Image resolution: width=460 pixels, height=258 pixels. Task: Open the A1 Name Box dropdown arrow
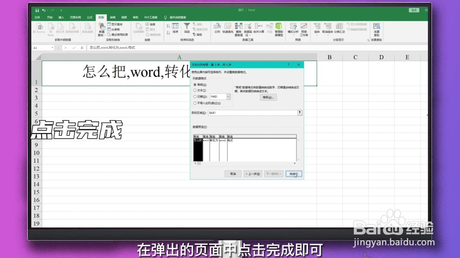tap(52, 48)
